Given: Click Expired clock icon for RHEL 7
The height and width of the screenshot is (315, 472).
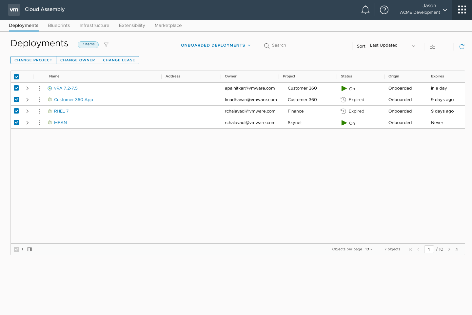Looking at the screenshot, I should click(343, 111).
